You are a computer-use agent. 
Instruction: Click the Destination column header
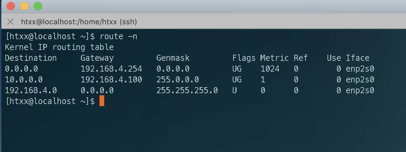31,58
